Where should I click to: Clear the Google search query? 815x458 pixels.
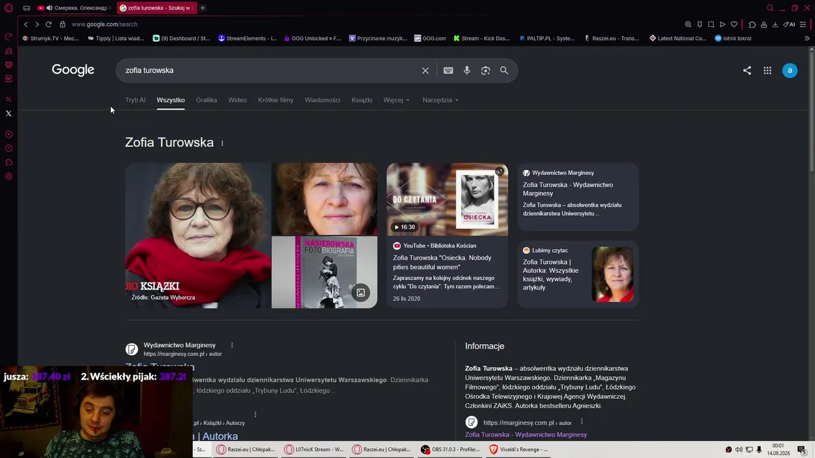[425, 71]
